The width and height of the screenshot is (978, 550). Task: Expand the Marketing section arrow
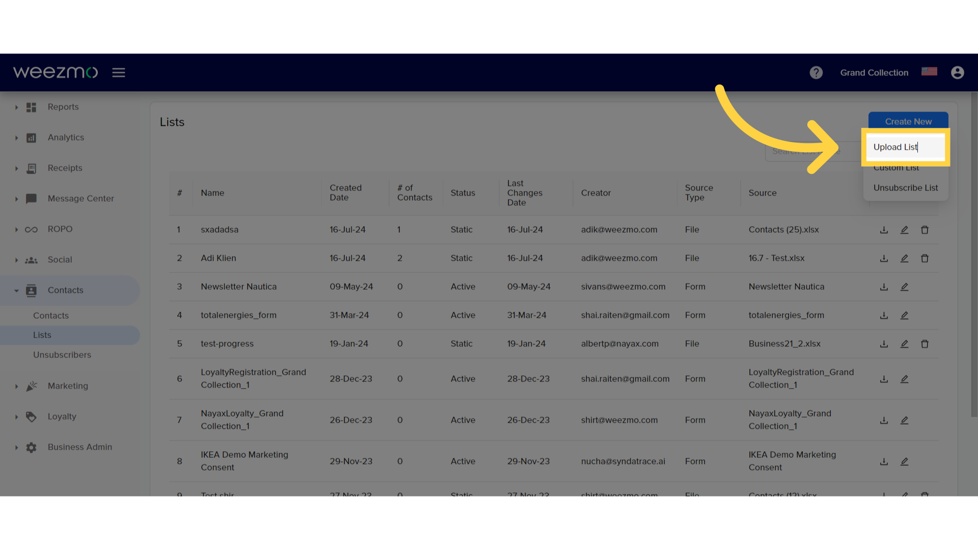[x=16, y=387]
